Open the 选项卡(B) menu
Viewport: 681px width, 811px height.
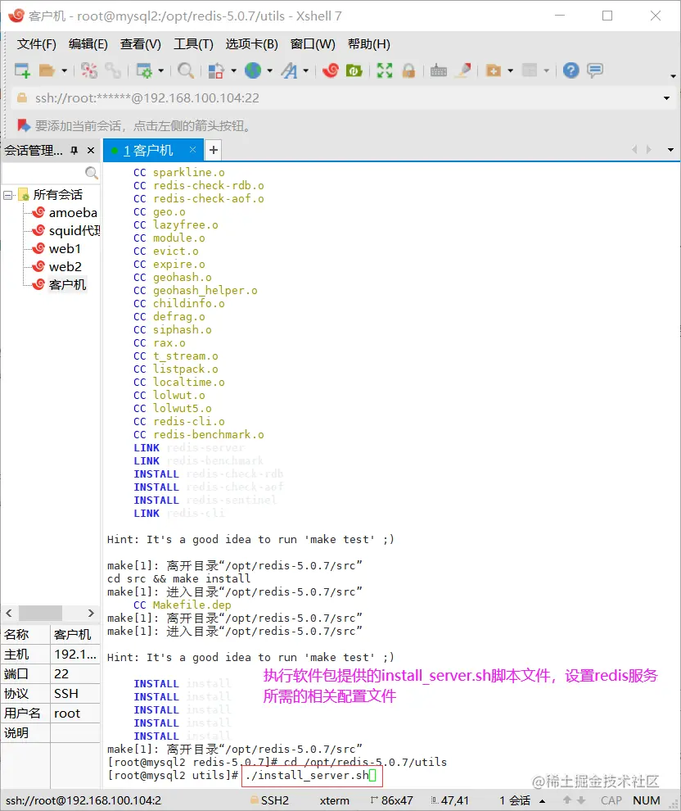pos(251,44)
